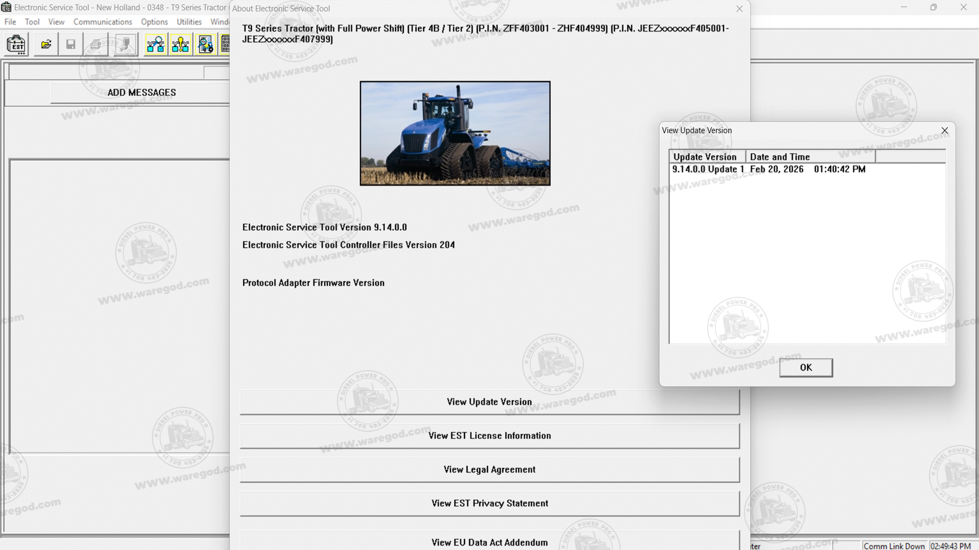Viewport: 979px width, 550px height.
Task: Open the Communications menu
Action: tap(102, 22)
